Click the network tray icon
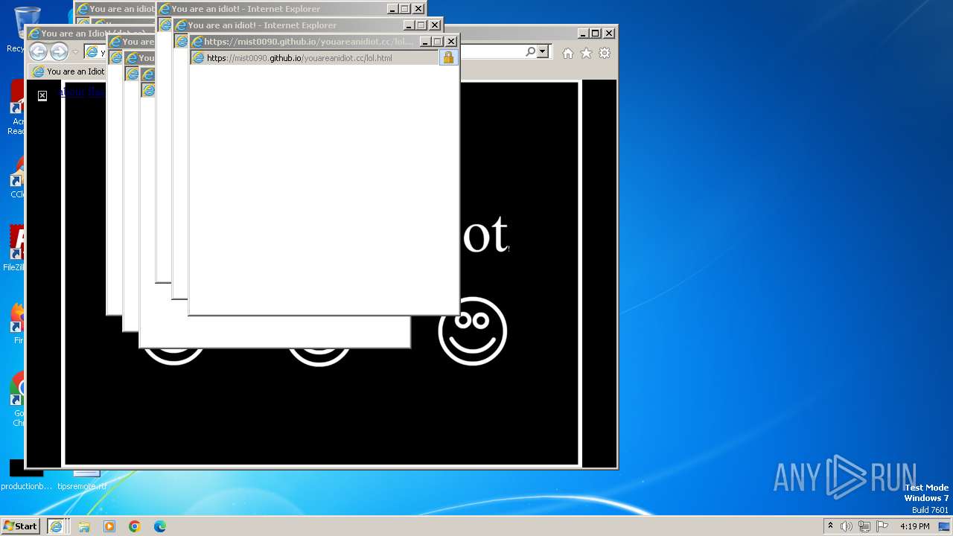Viewport: 953px width, 536px height. click(864, 526)
